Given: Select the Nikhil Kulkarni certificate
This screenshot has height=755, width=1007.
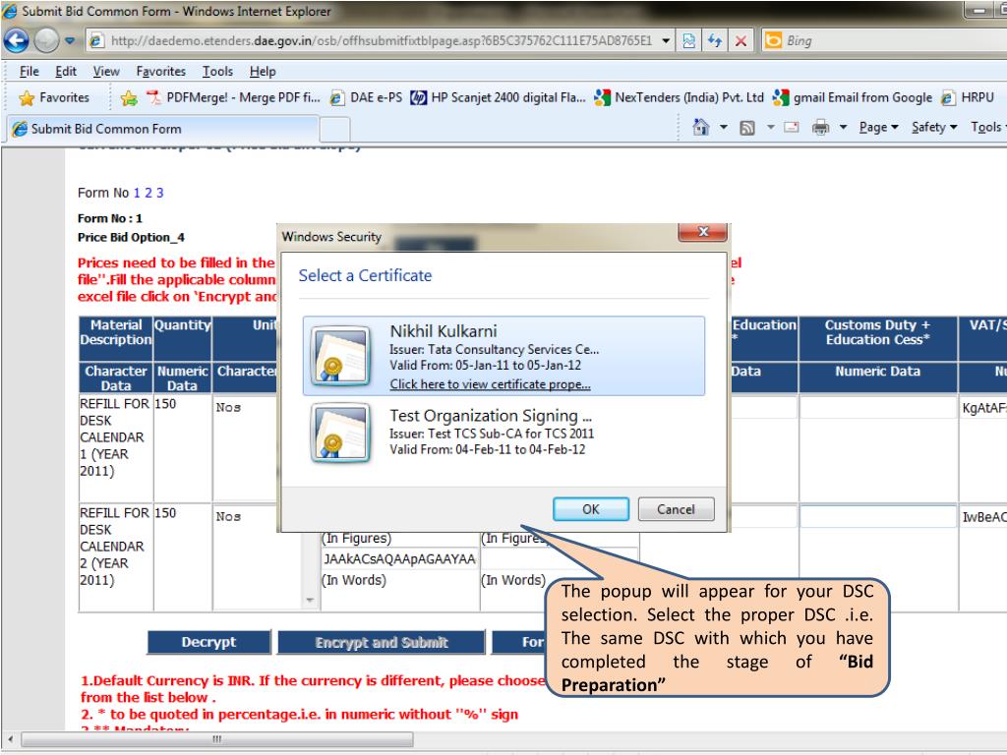Looking at the screenshot, I should pos(503,356).
